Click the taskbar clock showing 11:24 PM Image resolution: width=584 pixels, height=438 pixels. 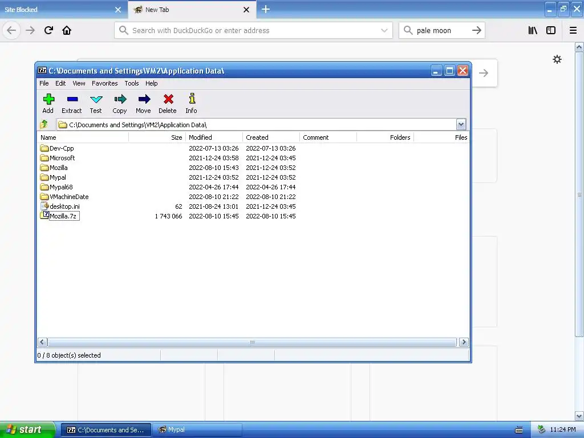[563, 430]
